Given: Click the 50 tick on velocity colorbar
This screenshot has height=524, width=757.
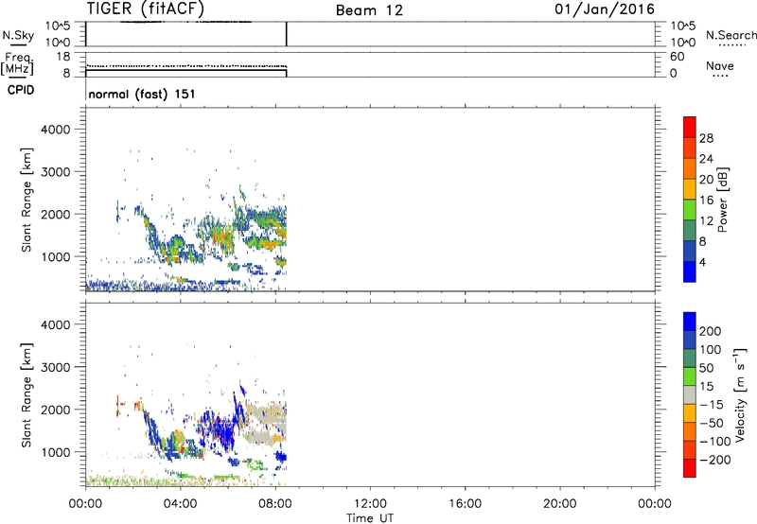Looking at the screenshot, I should tap(706, 368).
